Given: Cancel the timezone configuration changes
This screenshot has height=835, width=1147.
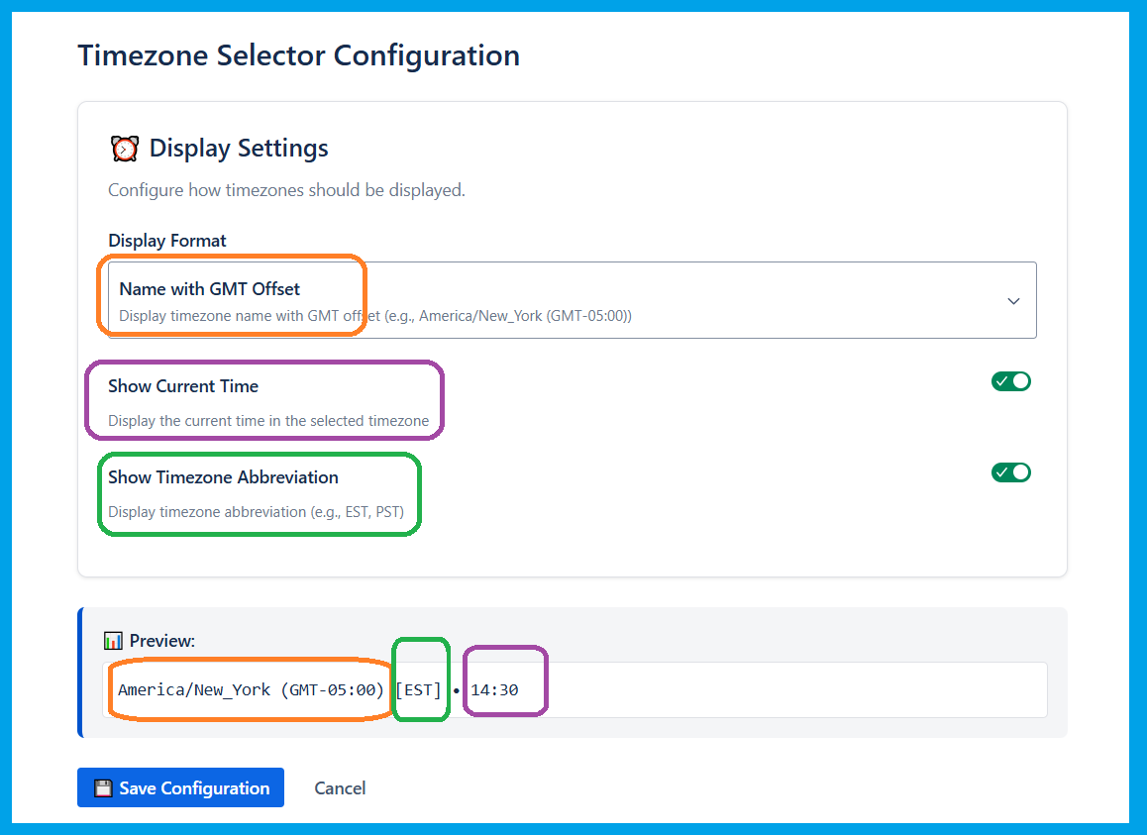Looking at the screenshot, I should (x=340, y=788).
